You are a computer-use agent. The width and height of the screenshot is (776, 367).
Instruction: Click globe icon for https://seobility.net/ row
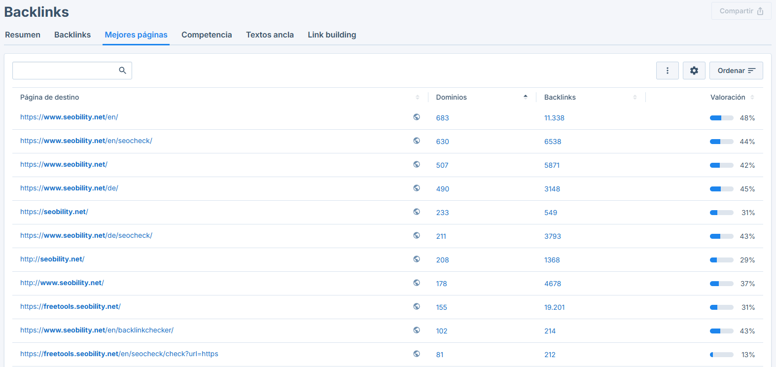point(417,212)
